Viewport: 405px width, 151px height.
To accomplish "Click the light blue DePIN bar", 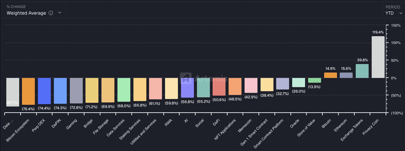I will pyautogui.click(x=60, y=91).
